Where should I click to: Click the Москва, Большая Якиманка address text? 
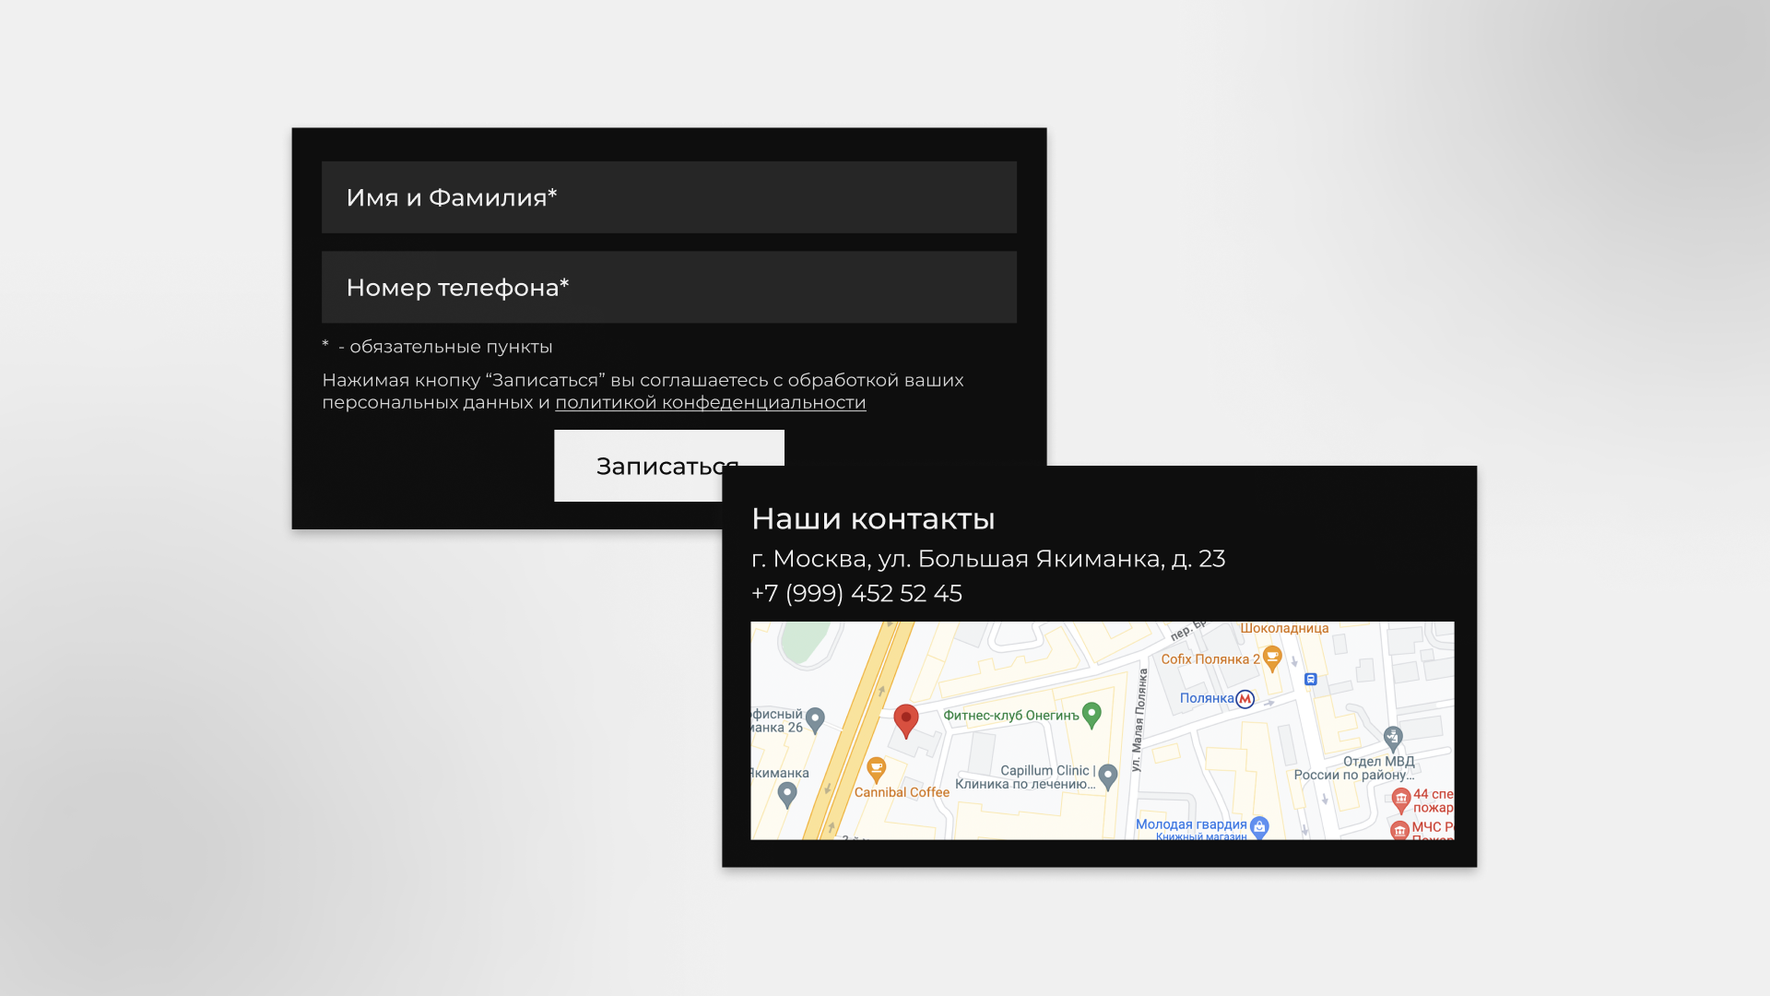pyautogui.click(x=987, y=559)
